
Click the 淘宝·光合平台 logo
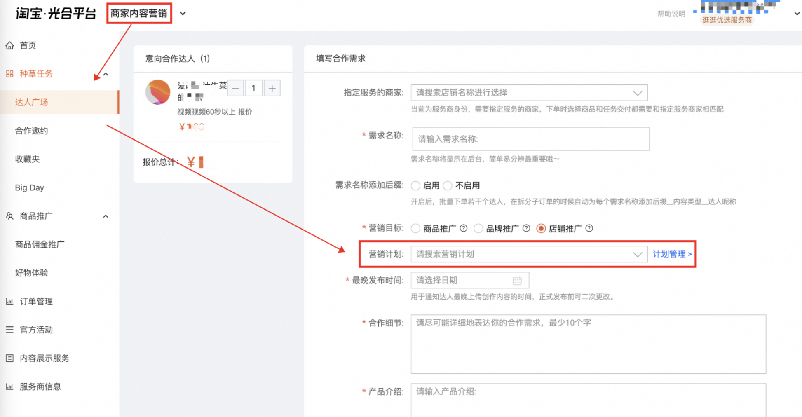click(x=56, y=14)
